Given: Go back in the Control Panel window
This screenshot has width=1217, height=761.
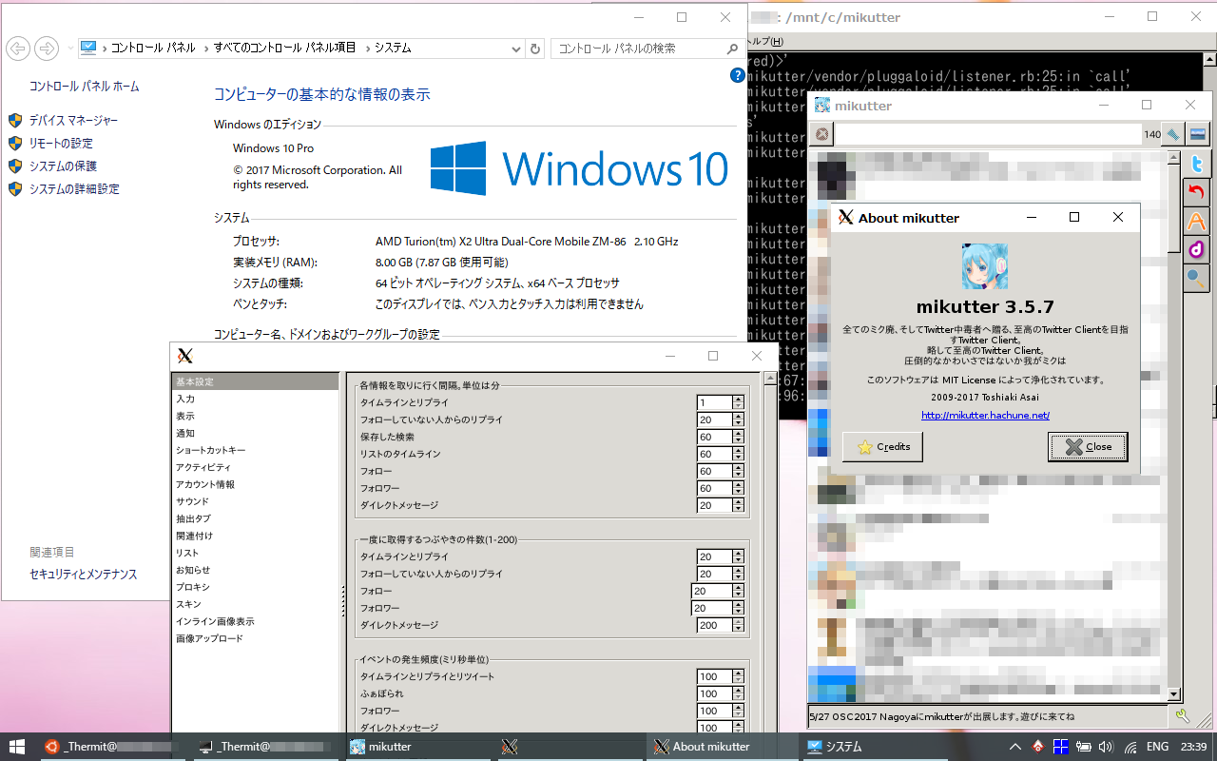Looking at the screenshot, I should click(x=17, y=48).
